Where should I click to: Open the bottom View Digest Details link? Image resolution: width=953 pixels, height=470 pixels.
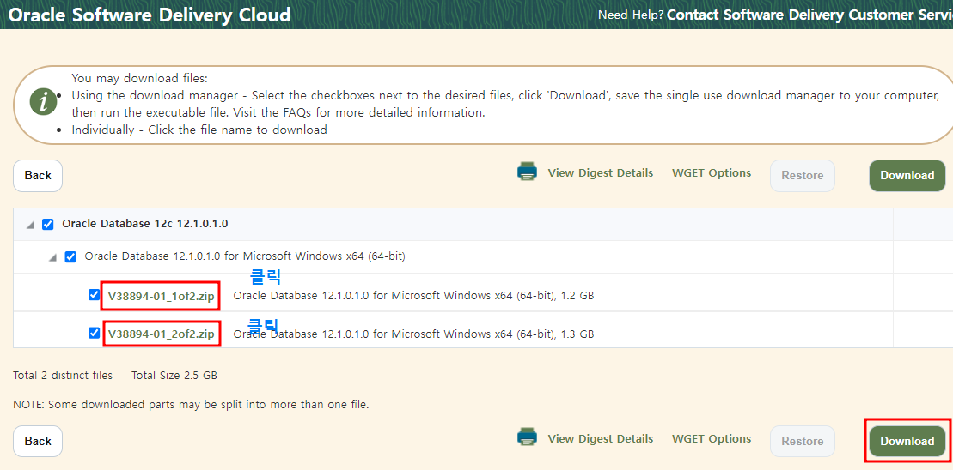[x=601, y=438]
